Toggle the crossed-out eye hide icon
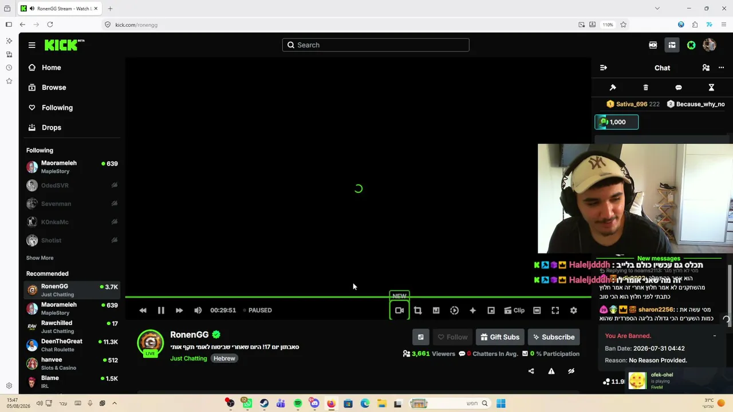This screenshot has width=733, height=412. [x=571, y=371]
